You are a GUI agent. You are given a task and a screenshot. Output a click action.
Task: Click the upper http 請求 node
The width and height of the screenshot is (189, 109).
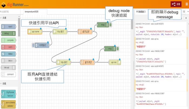tap(60, 32)
